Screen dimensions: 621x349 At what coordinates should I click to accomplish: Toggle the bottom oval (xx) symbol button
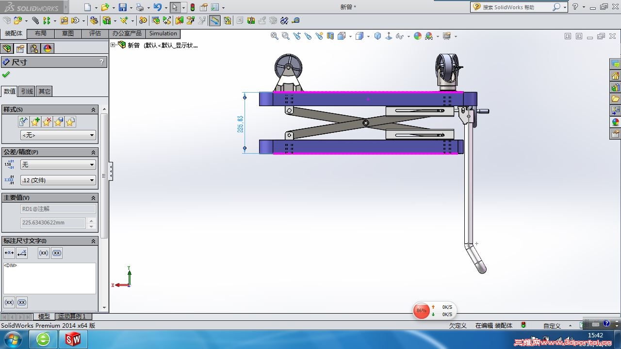(x=22, y=302)
